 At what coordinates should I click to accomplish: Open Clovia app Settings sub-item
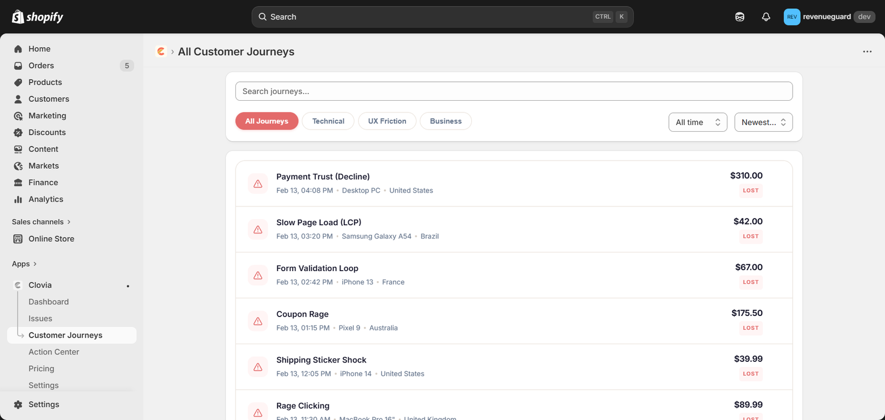tap(44, 385)
